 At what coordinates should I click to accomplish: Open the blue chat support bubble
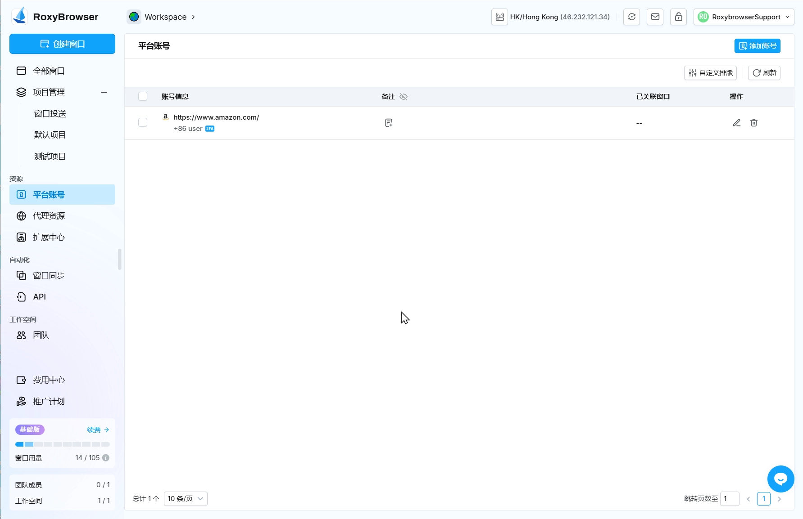[x=780, y=479]
